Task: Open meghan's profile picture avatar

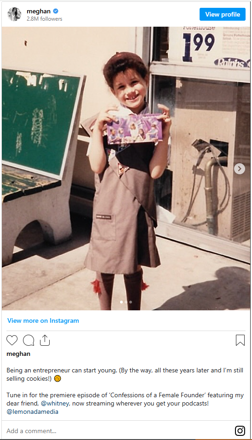Action: (14, 14)
